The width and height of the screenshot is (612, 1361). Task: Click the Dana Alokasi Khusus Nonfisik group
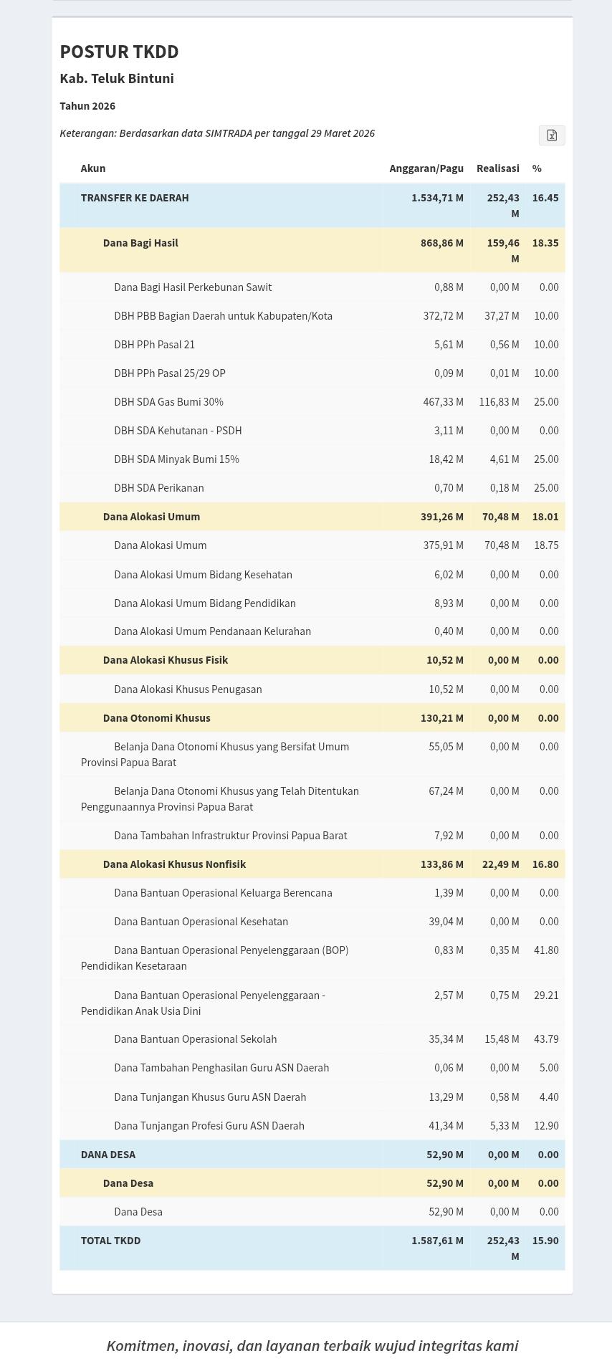click(x=174, y=864)
